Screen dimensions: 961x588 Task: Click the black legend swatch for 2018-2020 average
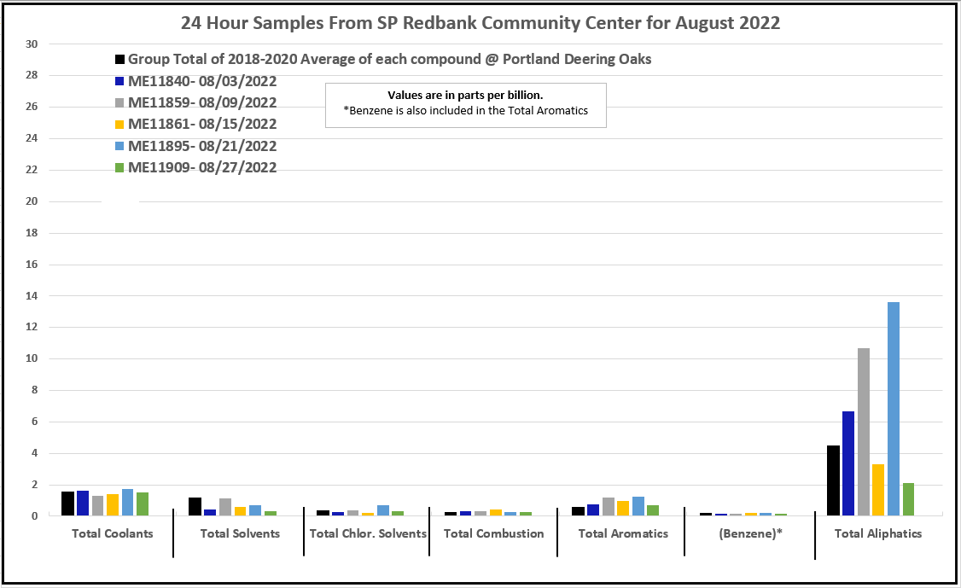[120, 60]
